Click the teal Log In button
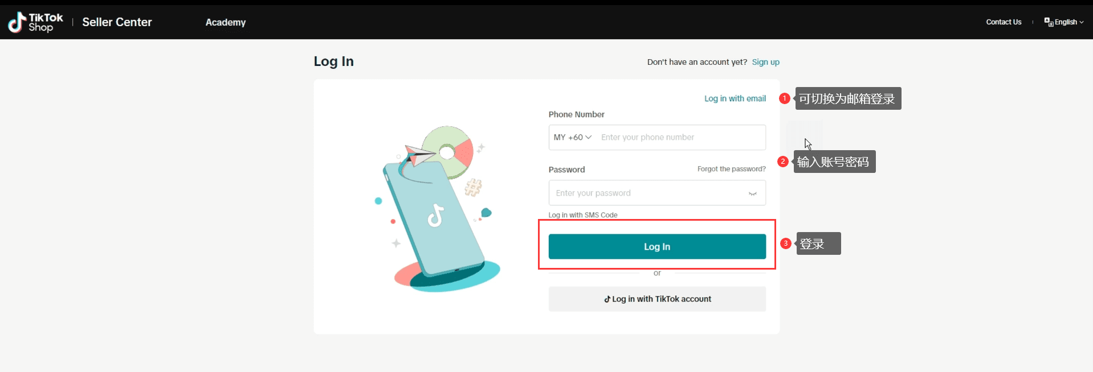This screenshot has height=372, width=1093. pyautogui.click(x=657, y=246)
